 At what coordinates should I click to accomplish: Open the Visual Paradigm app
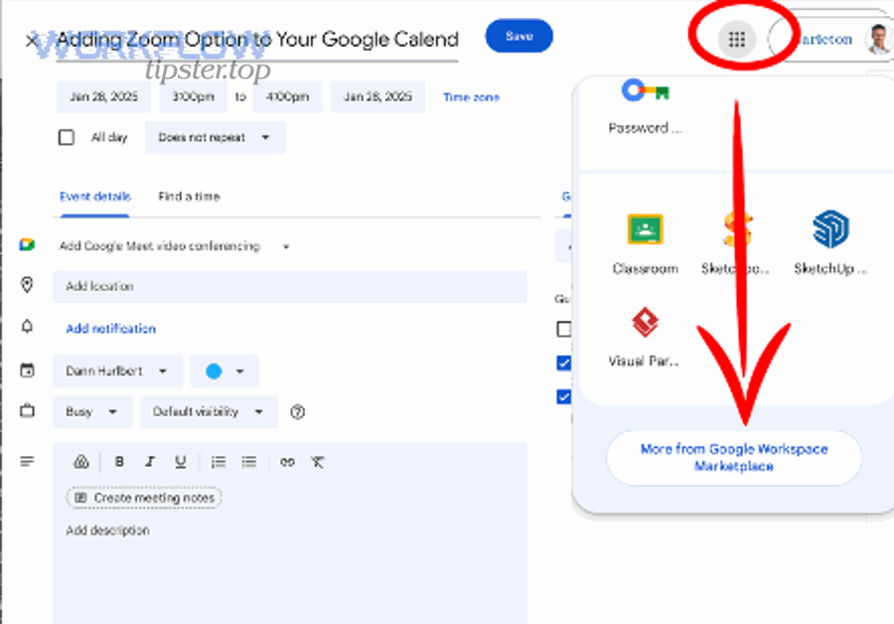click(644, 337)
